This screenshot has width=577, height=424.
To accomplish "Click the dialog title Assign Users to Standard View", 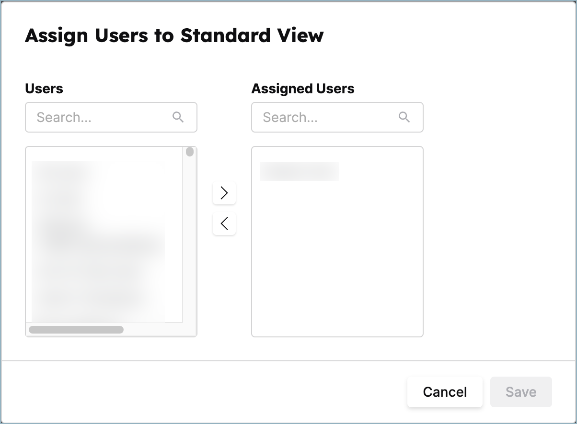I will pos(174,35).
